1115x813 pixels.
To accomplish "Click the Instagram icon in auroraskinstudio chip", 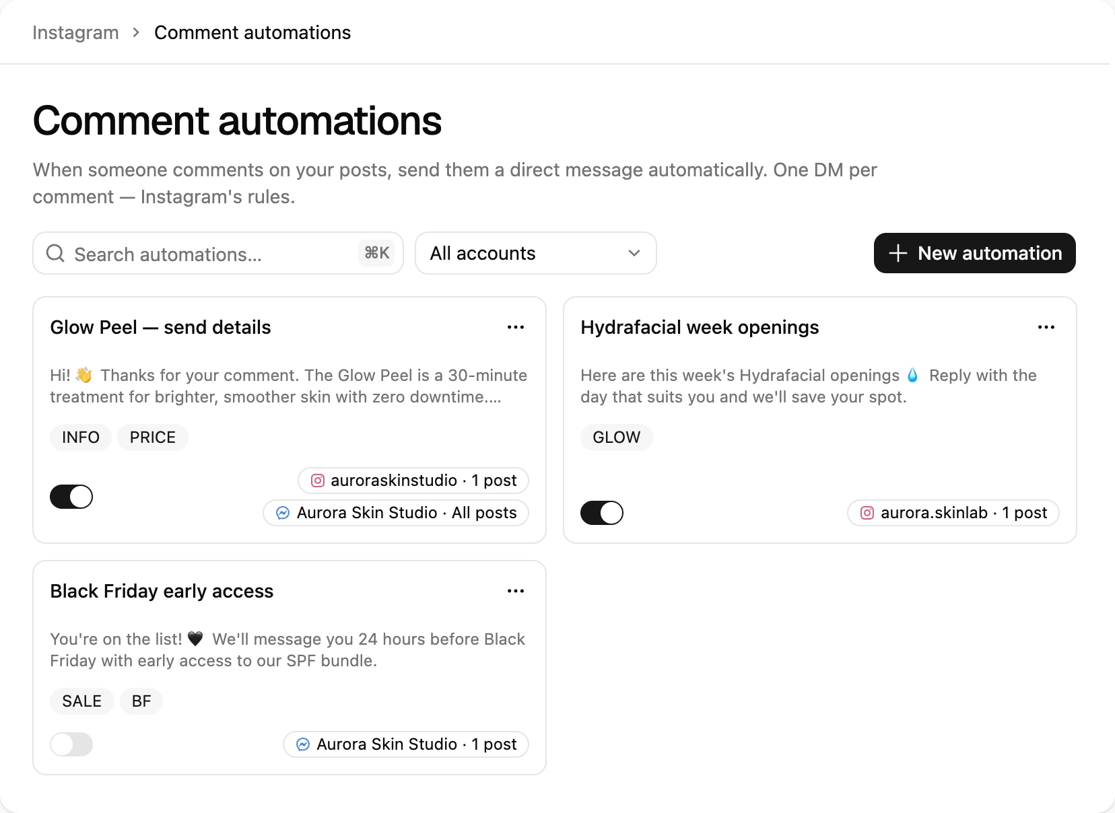I will (x=318, y=481).
